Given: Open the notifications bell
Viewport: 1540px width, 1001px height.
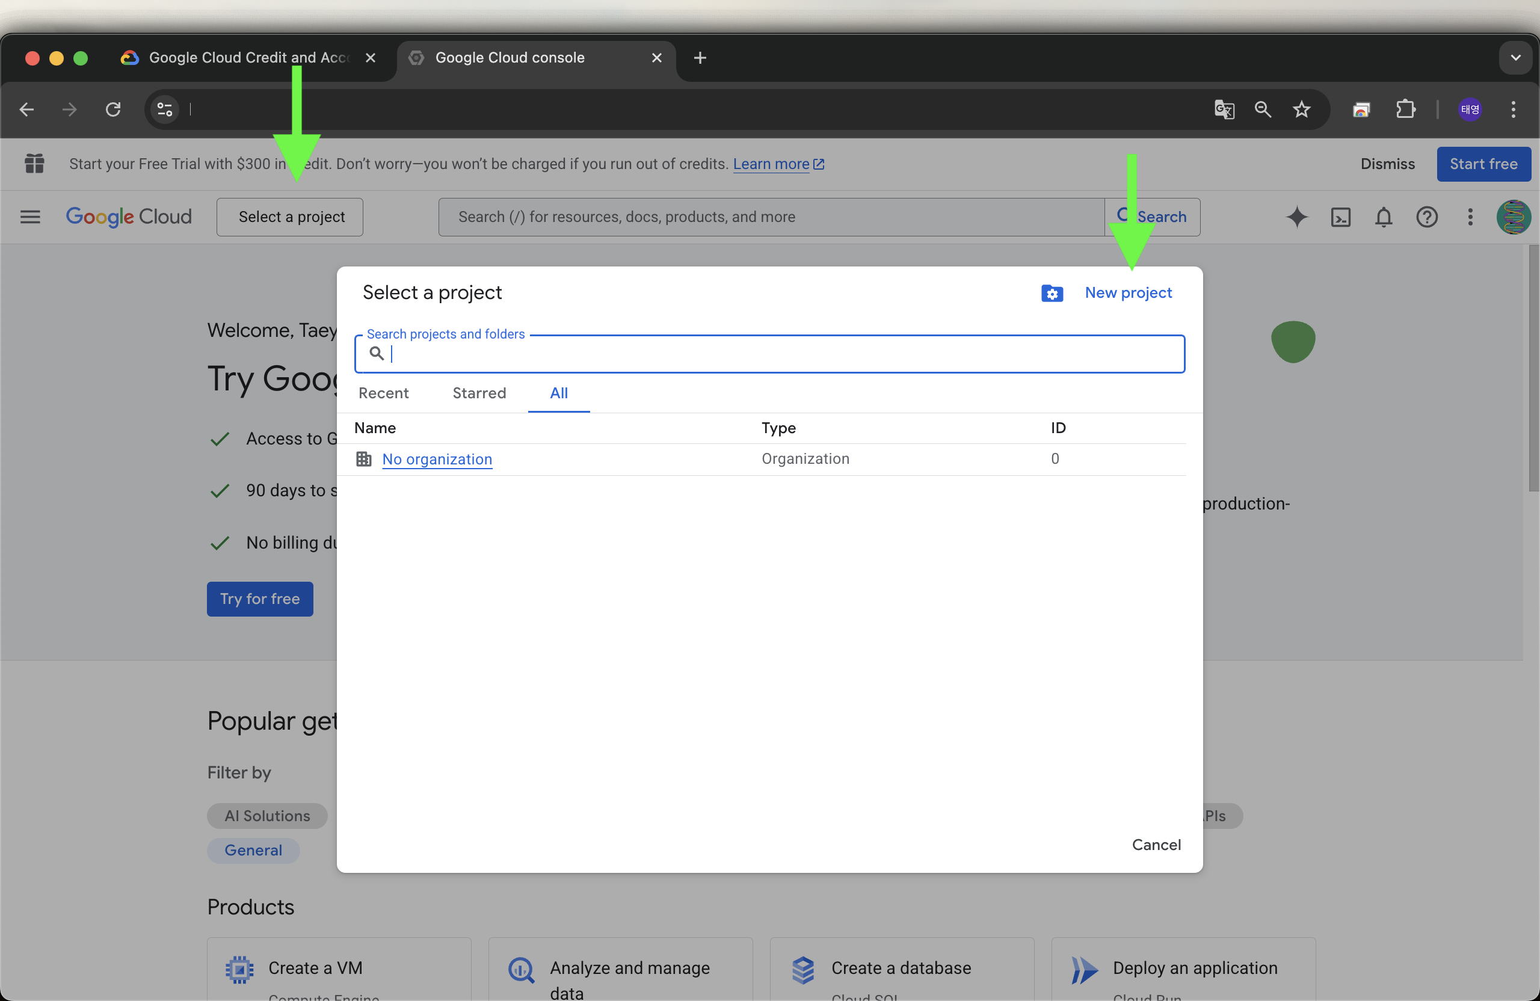Looking at the screenshot, I should (1384, 217).
